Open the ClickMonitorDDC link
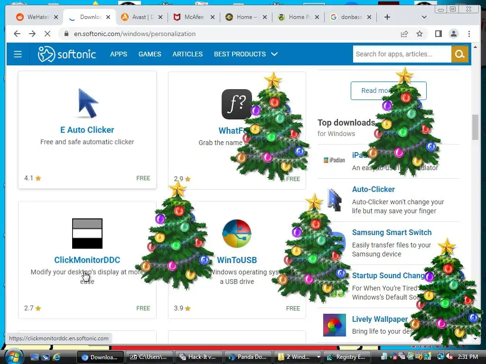Image resolution: width=486 pixels, height=364 pixels. pyautogui.click(x=87, y=260)
